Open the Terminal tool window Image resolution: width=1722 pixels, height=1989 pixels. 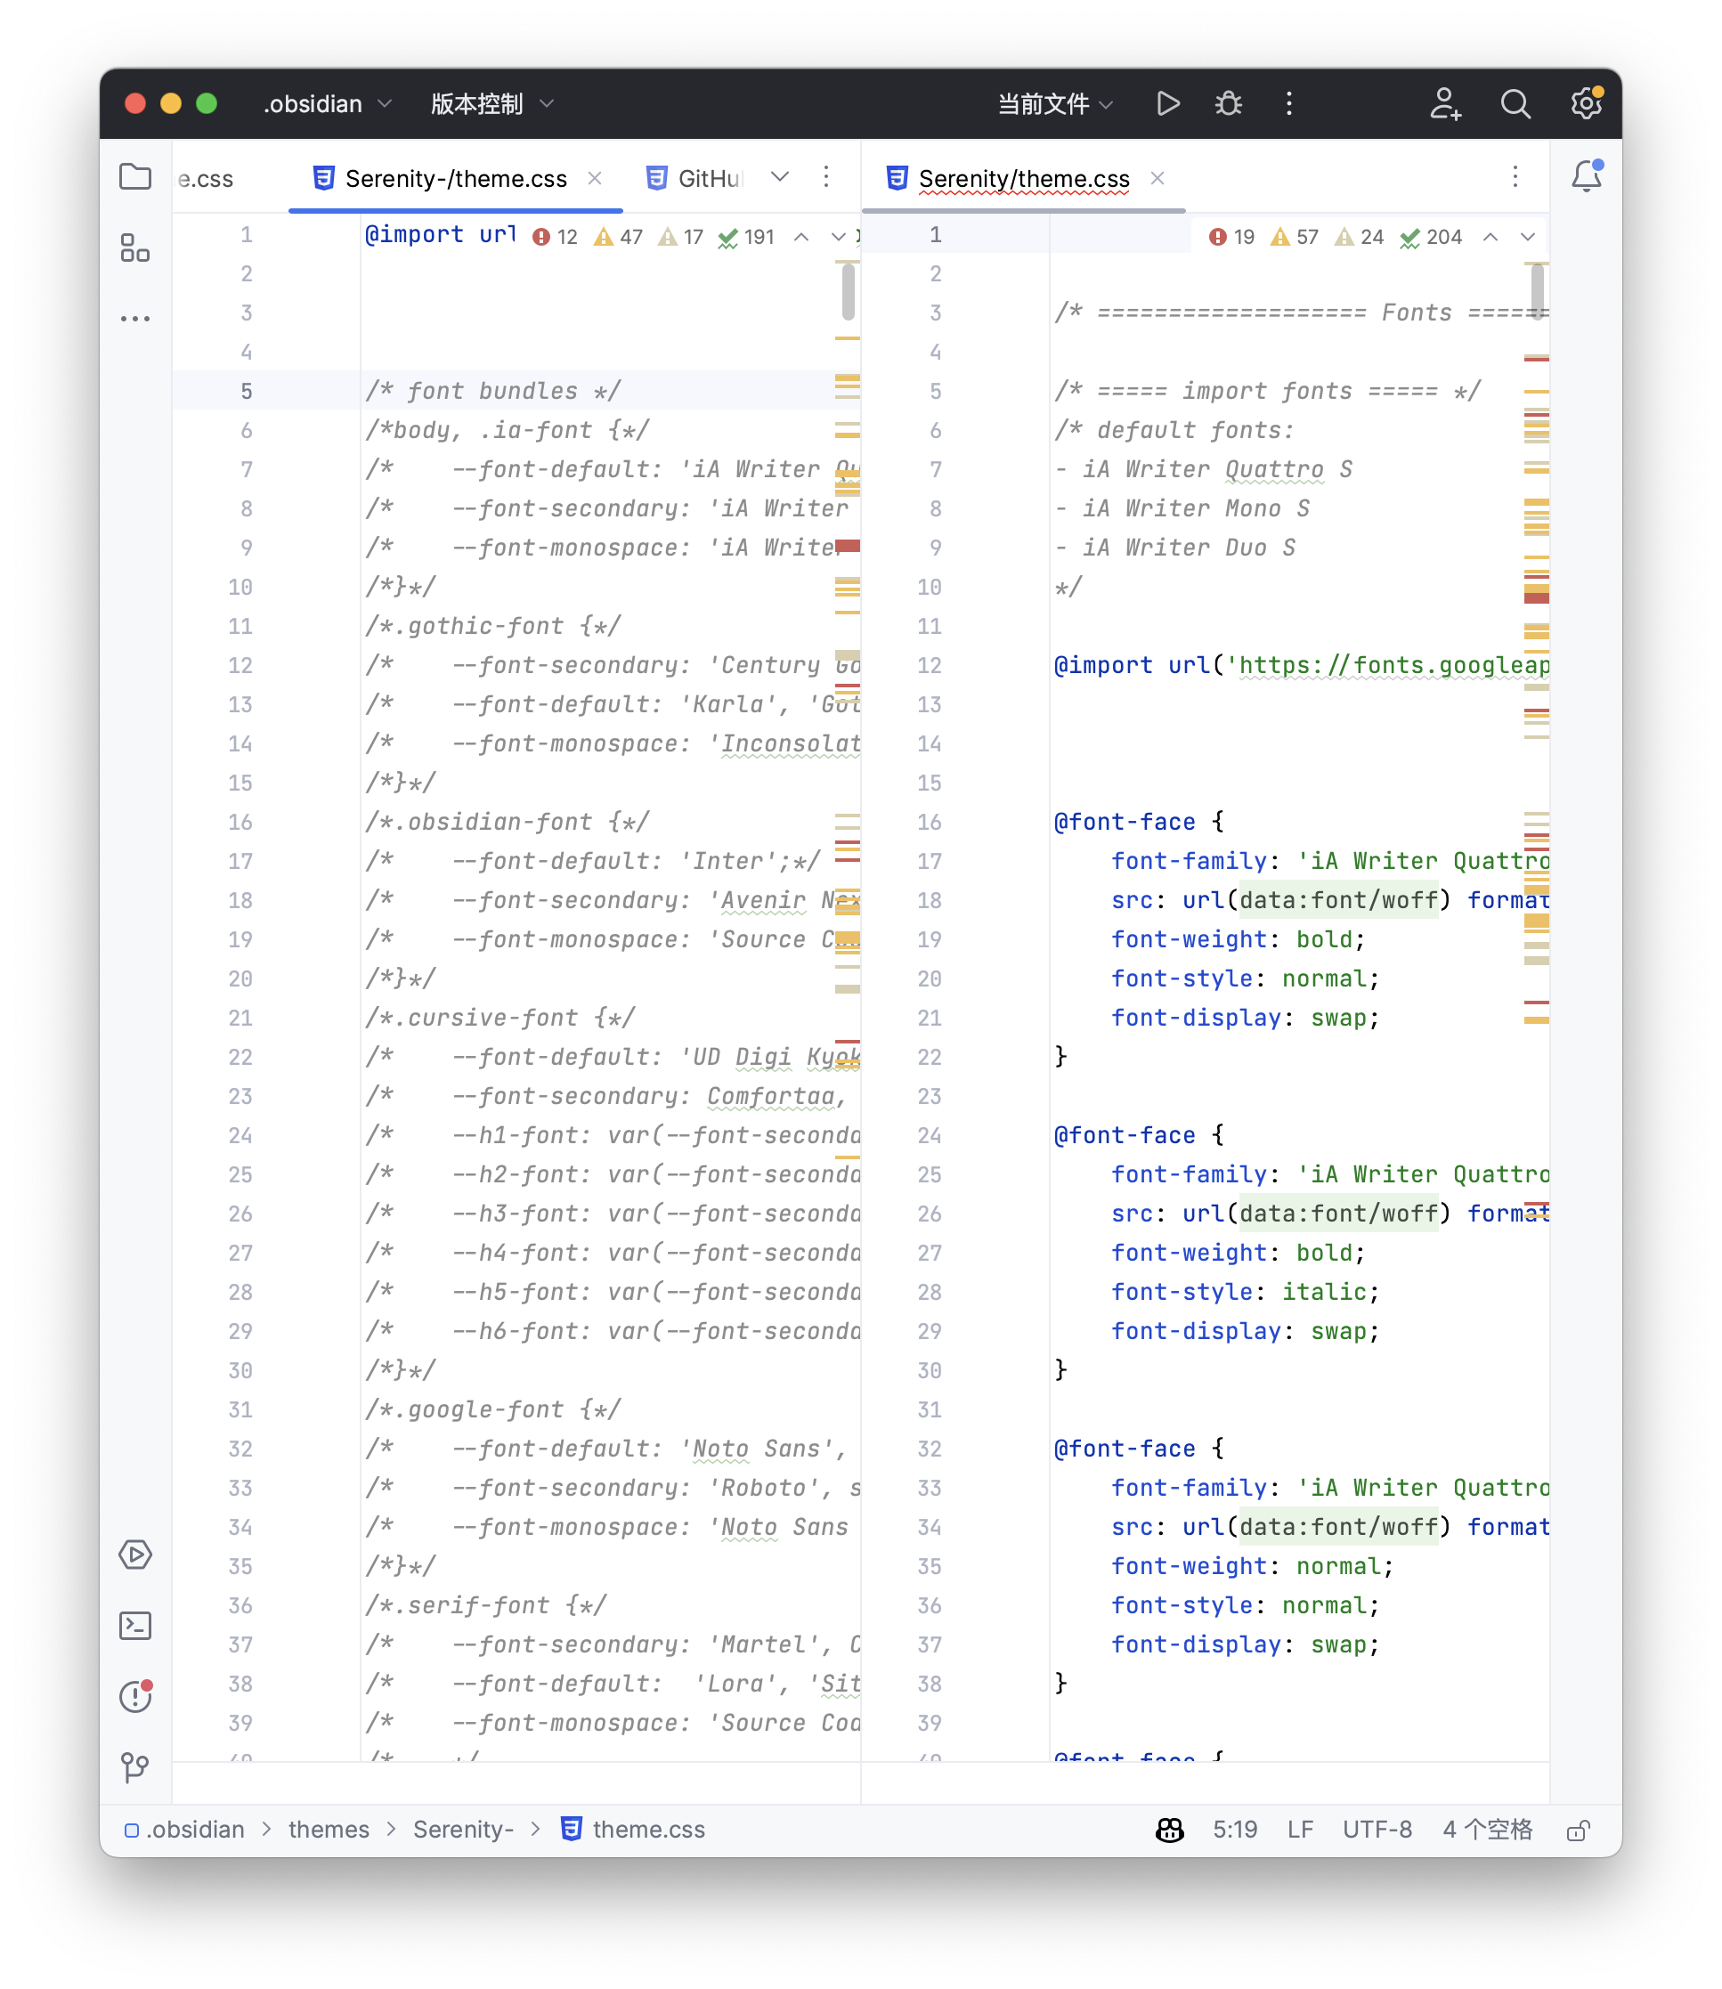point(135,1626)
